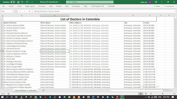Open Windows taskbar search icon

tap(7, 97)
